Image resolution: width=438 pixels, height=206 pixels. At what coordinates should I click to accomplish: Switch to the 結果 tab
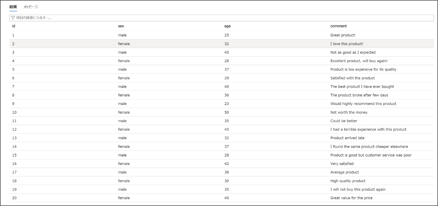coord(13,7)
